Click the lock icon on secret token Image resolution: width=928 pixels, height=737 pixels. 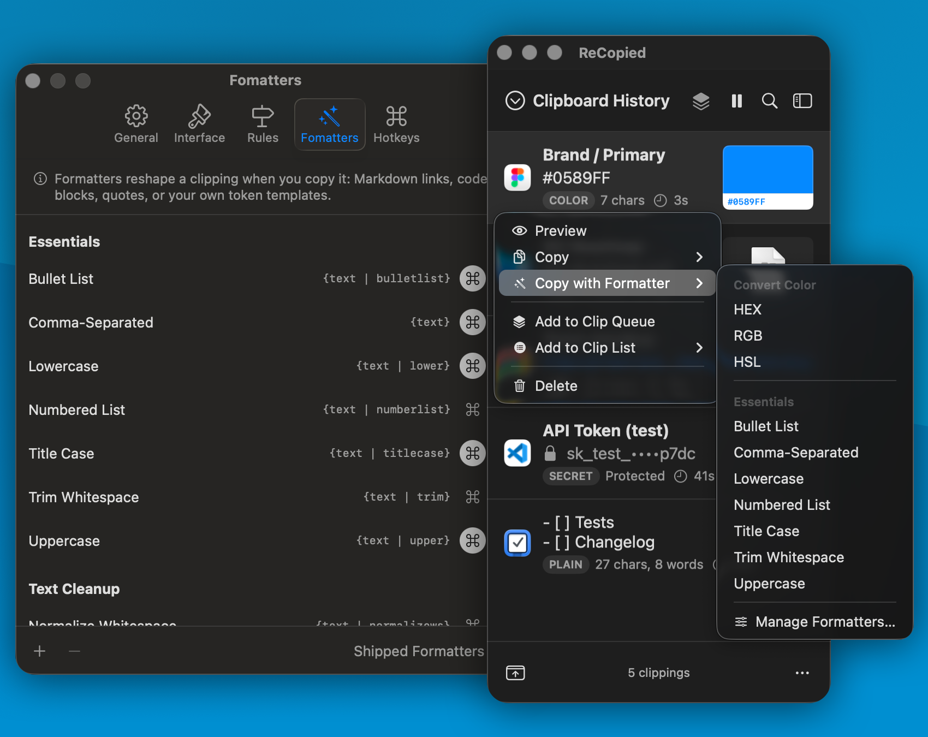[x=550, y=453]
